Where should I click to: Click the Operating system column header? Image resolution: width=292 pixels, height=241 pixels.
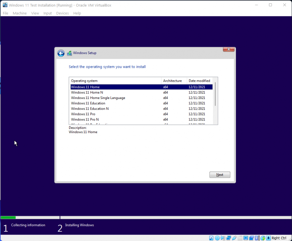115,81
